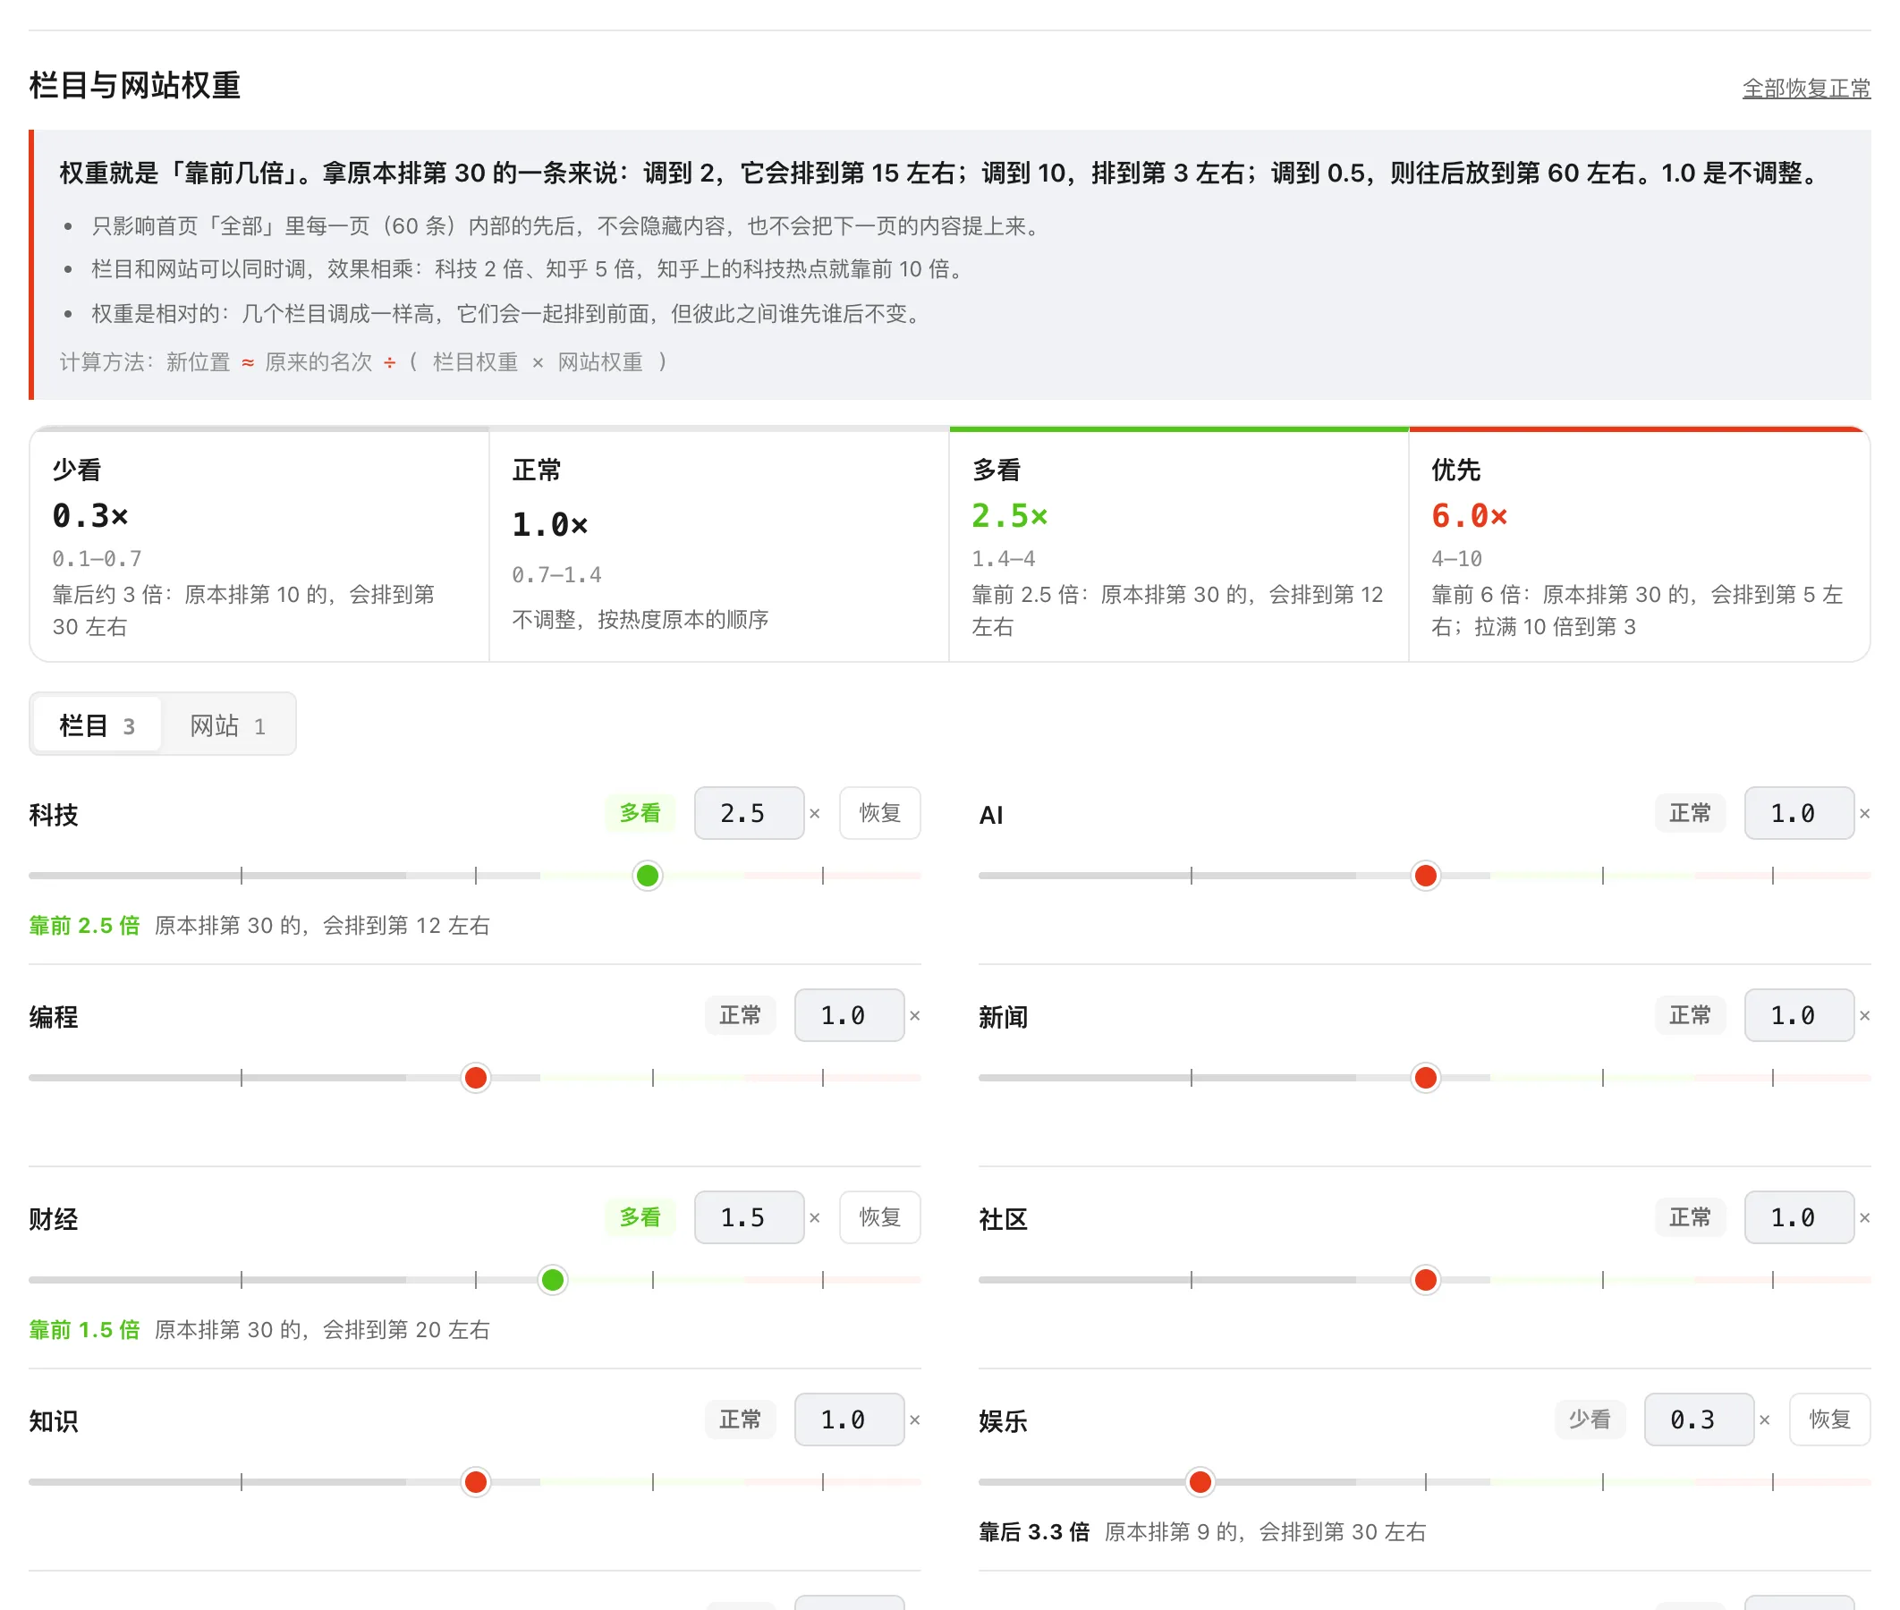Select the 多看 2.5× preset card
Screen dimensions: 1900x1610
pyautogui.click(x=1179, y=546)
